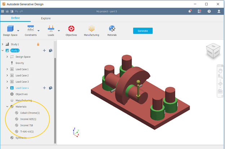Open the Manufacturing tool
Viewport: 225px width, 149px height.
pos(92,31)
